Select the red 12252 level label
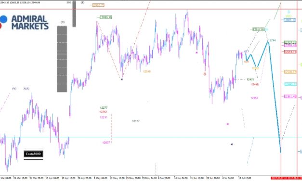 click(x=103, y=112)
